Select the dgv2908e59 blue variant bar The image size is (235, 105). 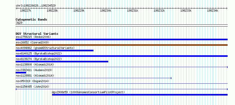click(x=140, y=95)
